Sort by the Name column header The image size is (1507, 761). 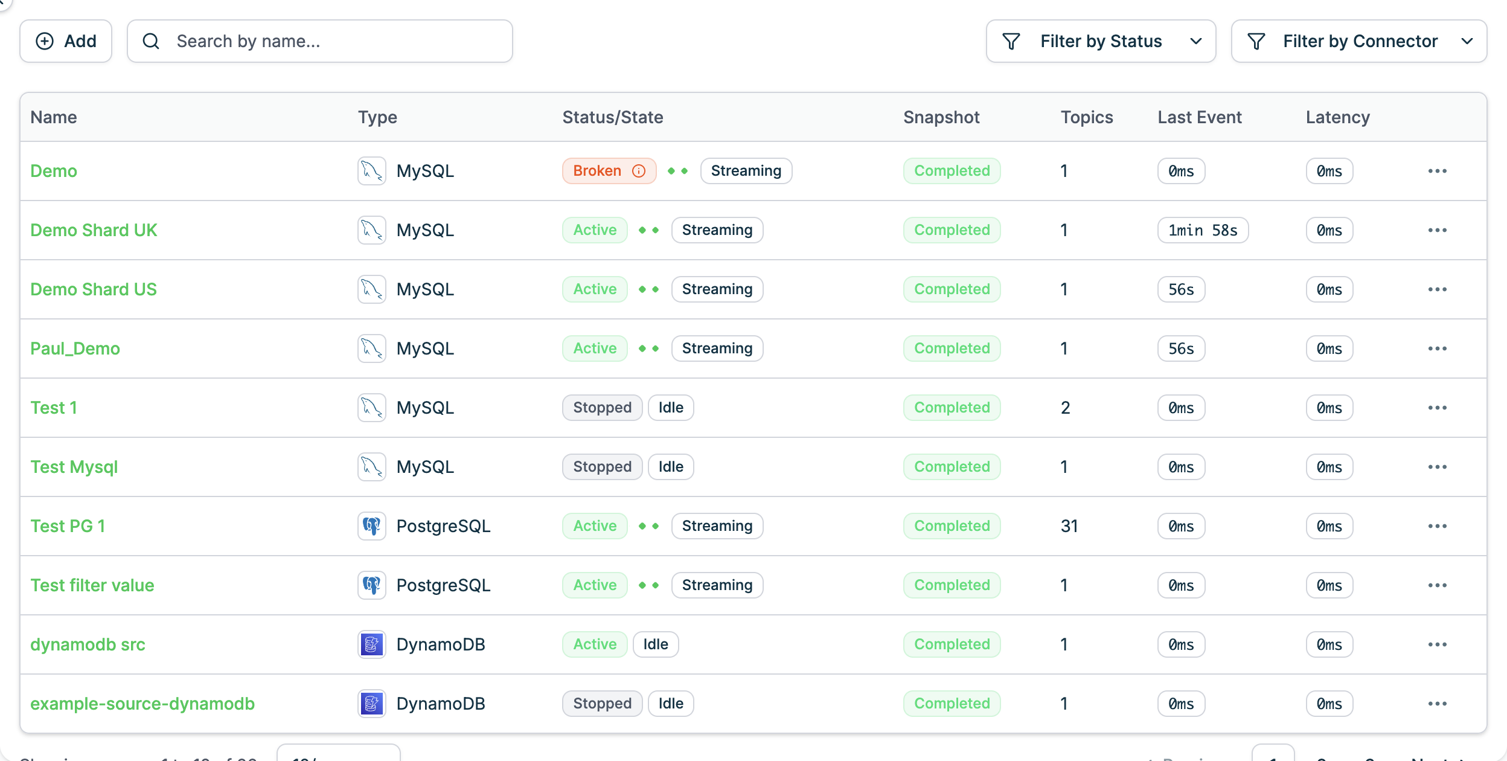coord(54,117)
